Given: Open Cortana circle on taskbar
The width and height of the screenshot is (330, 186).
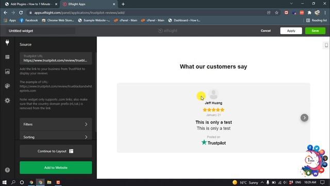Looking at the screenshot, I should (x=22, y=182).
